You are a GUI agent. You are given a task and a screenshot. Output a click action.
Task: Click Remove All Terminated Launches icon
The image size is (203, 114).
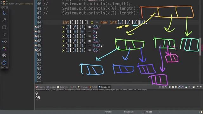[166, 87]
